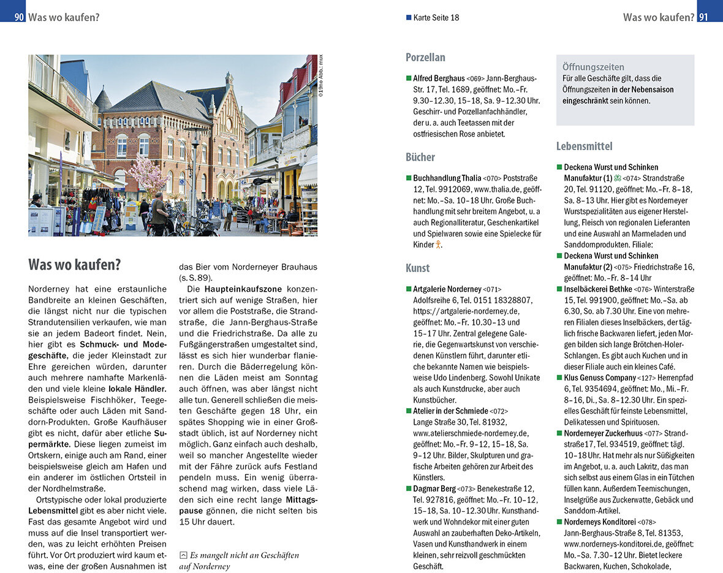723x573 pixels.
Task: Click the bold text lokale Händler.
Action: pos(137,389)
